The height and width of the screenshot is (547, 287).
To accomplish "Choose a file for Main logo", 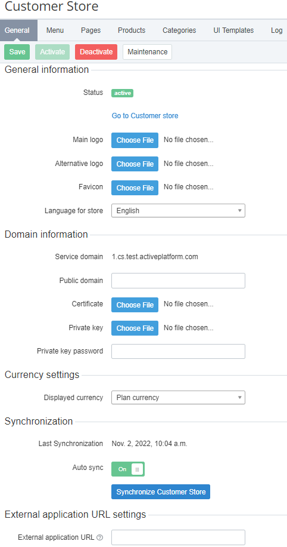I will point(135,140).
